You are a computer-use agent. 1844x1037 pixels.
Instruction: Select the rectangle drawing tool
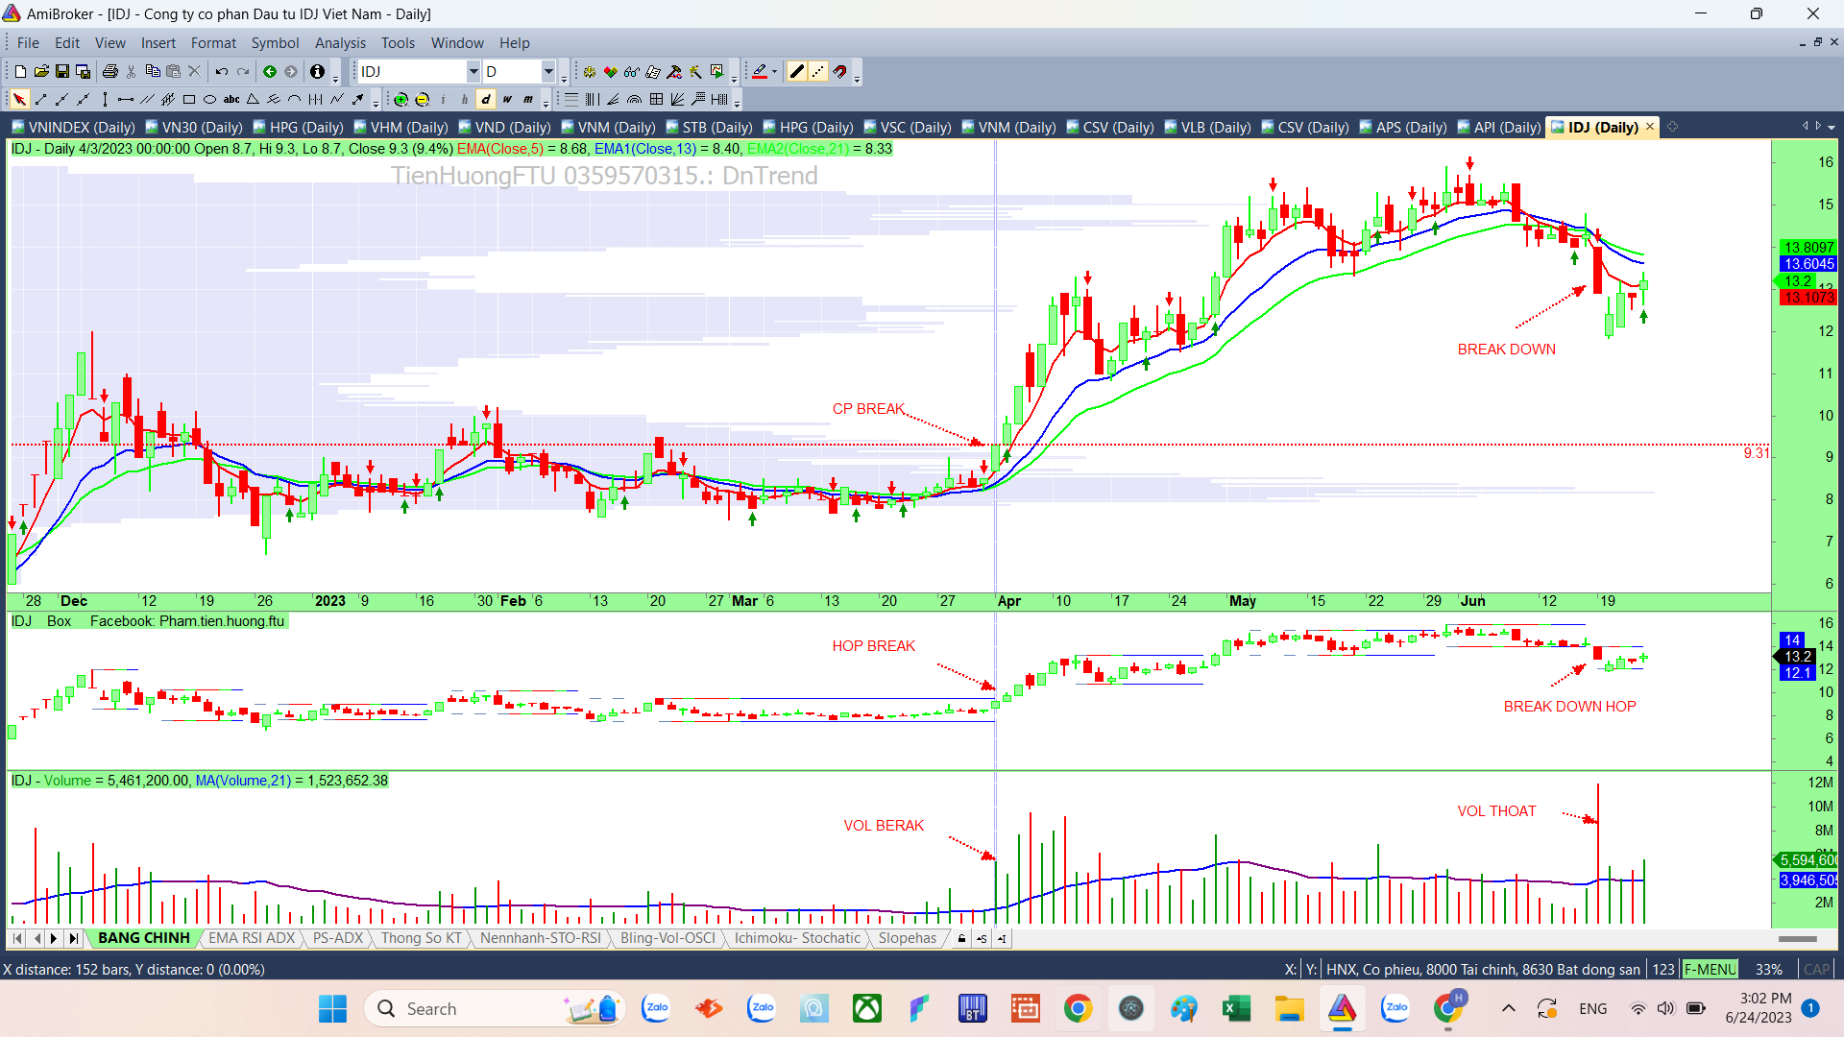pos(189,99)
